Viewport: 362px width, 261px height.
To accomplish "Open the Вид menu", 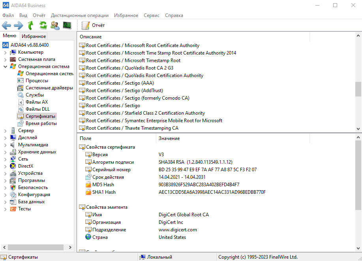I will tap(23, 15).
